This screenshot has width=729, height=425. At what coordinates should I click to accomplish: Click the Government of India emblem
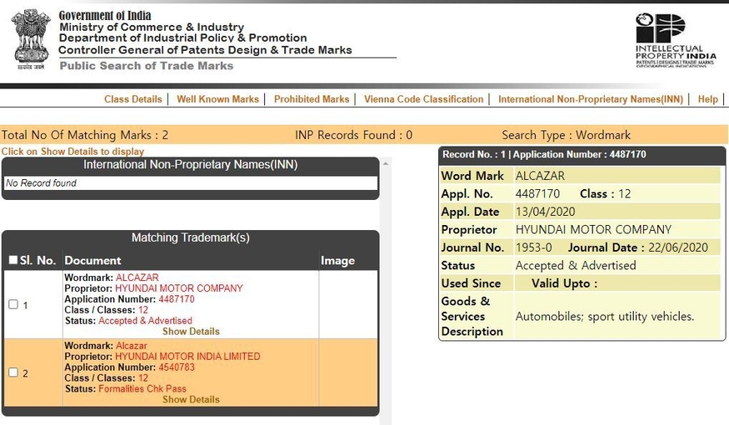[31, 40]
